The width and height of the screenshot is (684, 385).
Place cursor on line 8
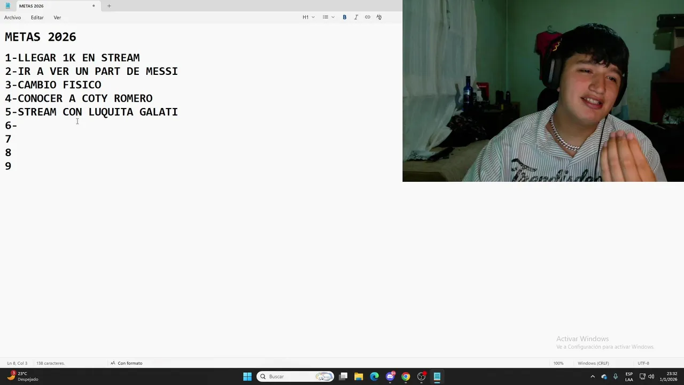[8, 152]
